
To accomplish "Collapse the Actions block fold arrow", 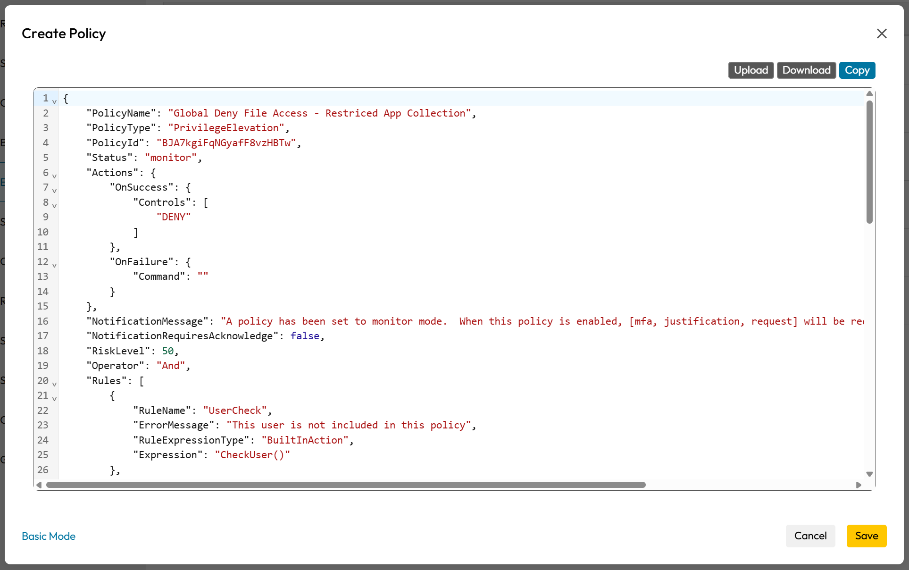I will coord(54,176).
